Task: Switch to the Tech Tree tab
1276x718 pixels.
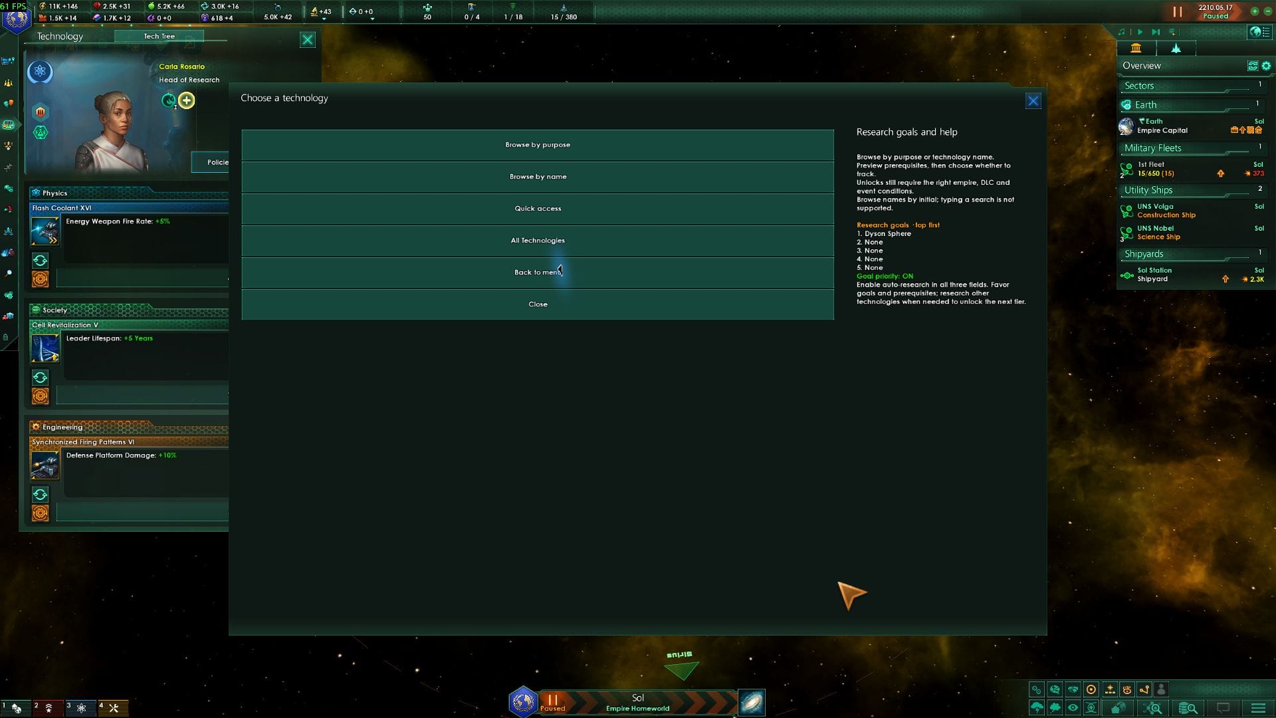Action: [159, 37]
